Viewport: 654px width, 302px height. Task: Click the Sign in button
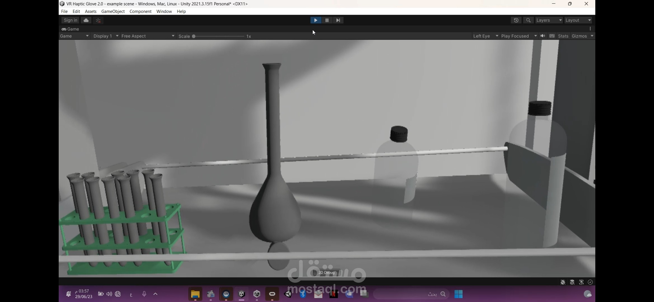pyautogui.click(x=70, y=20)
